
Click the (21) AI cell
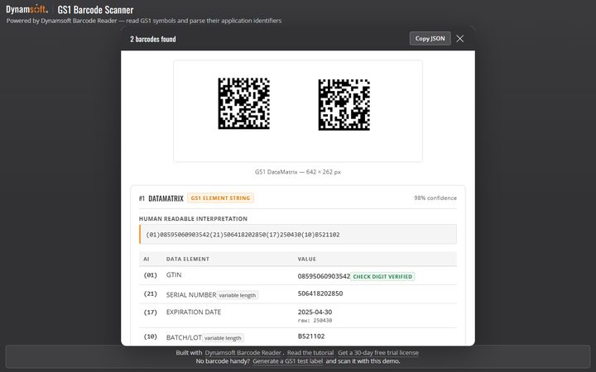pyautogui.click(x=150, y=293)
